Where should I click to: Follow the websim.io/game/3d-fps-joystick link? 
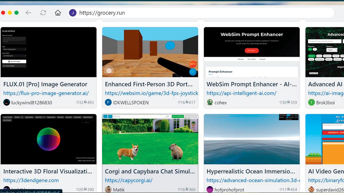(x=151, y=93)
